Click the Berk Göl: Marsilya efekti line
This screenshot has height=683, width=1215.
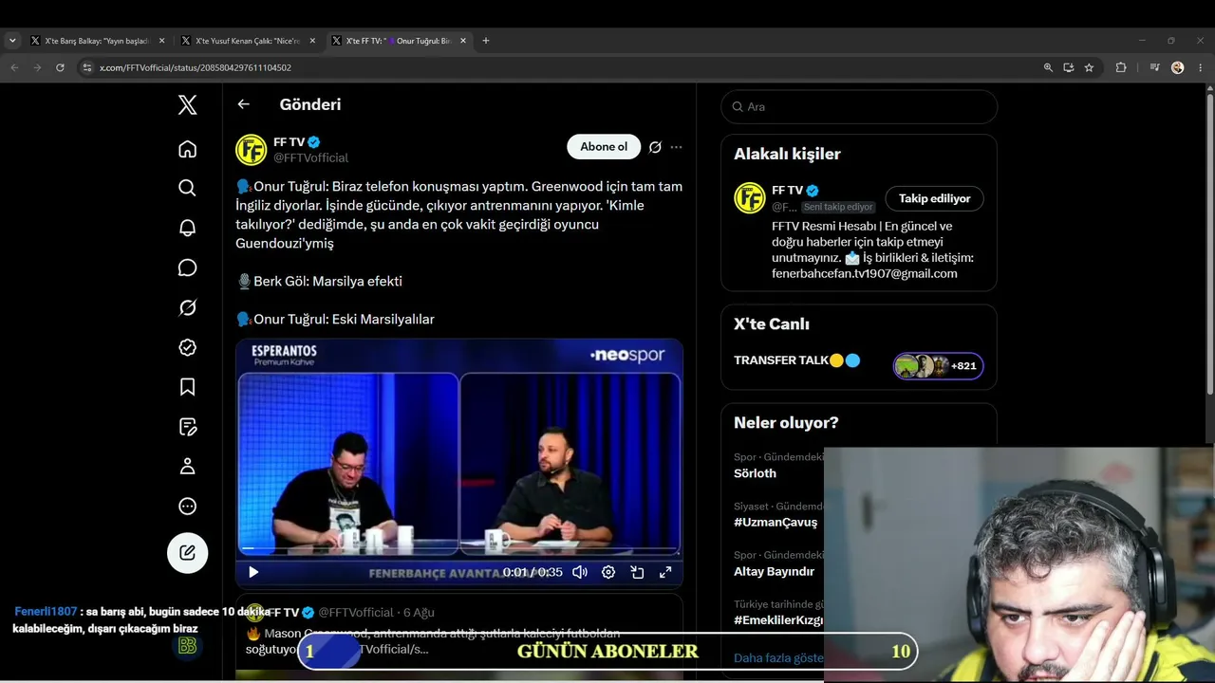click(x=319, y=282)
